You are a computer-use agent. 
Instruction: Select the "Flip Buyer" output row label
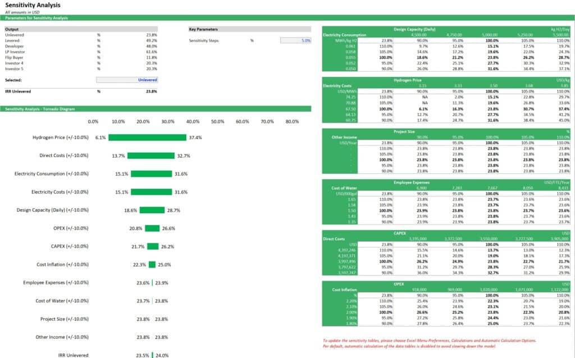pyautogui.click(x=14, y=58)
